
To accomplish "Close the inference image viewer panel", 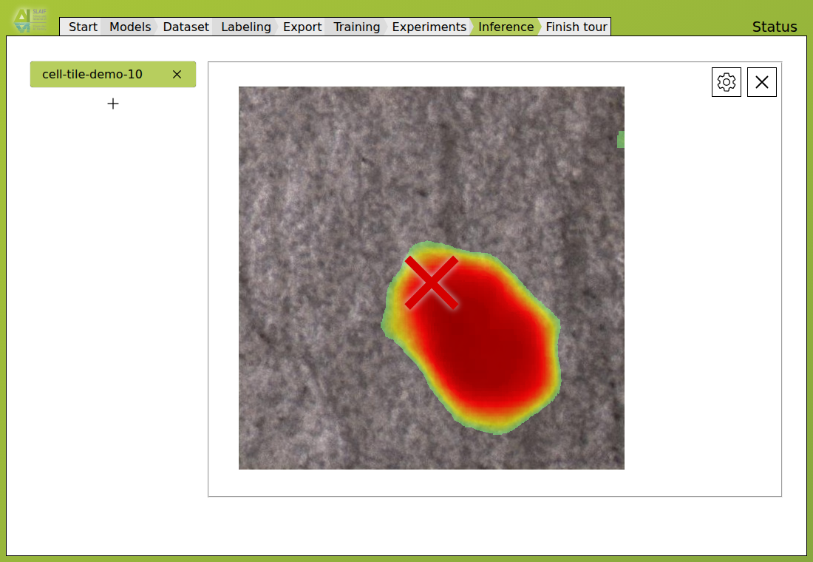I will pyautogui.click(x=762, y=82).
